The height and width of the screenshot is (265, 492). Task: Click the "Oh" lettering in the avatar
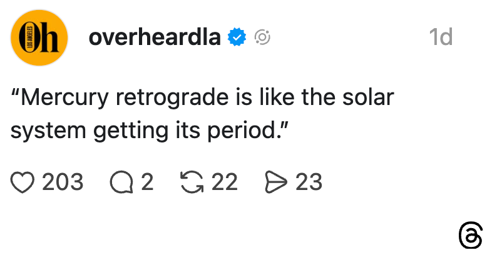pos(45,38)
